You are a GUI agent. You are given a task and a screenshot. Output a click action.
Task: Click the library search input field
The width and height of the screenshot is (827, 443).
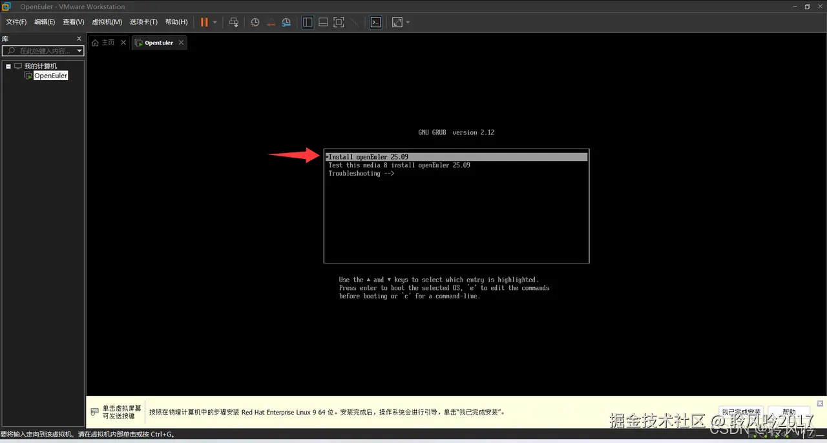point(39,50)
